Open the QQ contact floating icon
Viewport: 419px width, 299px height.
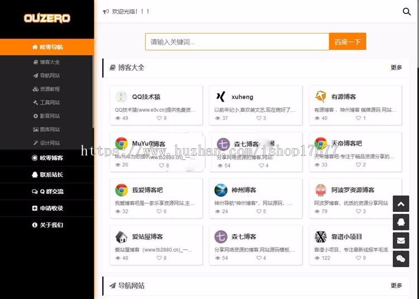click(401, 222)
